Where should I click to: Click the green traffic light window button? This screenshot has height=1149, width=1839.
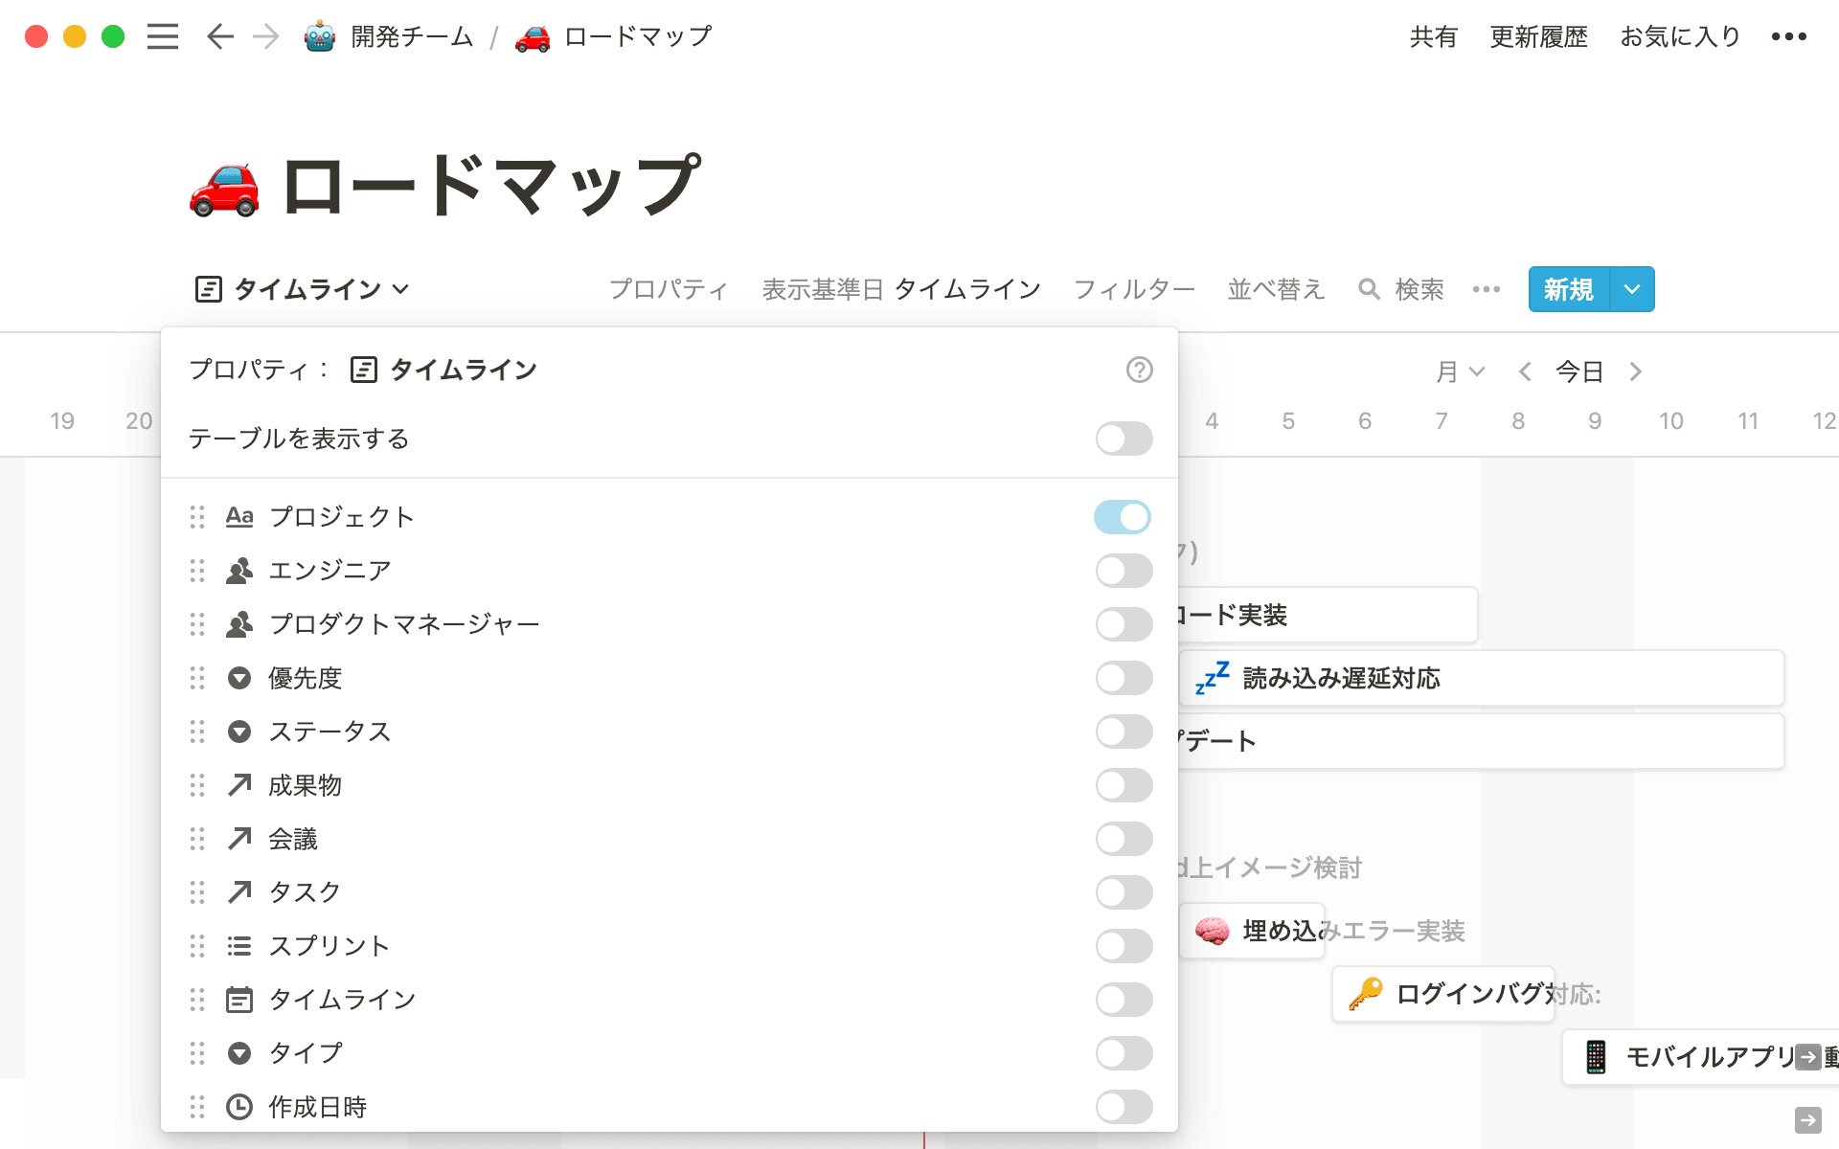pyautogui.click(x=113, y=36)
